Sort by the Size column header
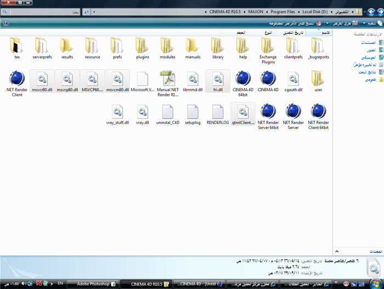This screenshot has height=289, width=384. 234,32
